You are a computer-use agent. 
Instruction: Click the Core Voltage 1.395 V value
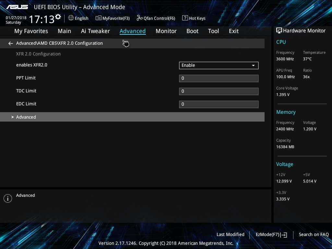(x=283, y=95)
